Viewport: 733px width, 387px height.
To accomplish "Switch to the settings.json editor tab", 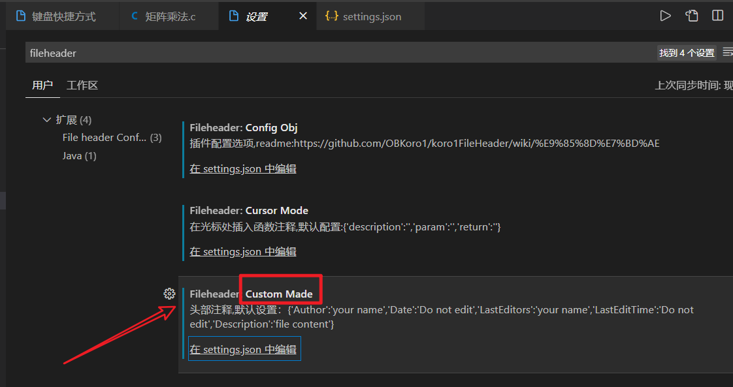I will pyautogui.click(x=370, y=16).
